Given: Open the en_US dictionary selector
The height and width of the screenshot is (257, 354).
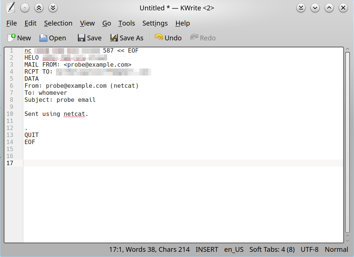Looking at the screenshot, I should click(x=234, y=250).
